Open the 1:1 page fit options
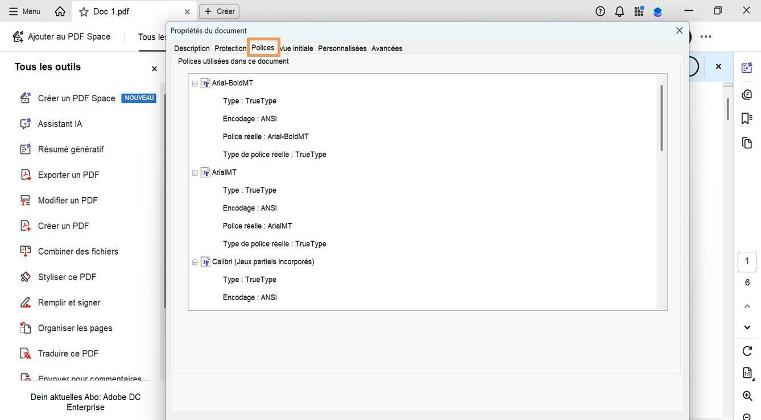 coord(747,373)
